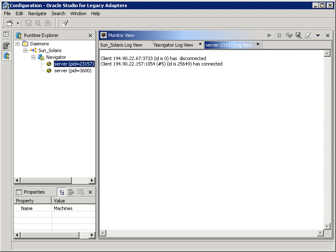The width and height of the screenshot is (336, 252).
Task: Click the Monitor View panel icon
Action: click(103, 35)
